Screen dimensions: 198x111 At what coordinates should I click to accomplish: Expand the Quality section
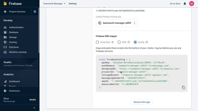tap(7, 62)
